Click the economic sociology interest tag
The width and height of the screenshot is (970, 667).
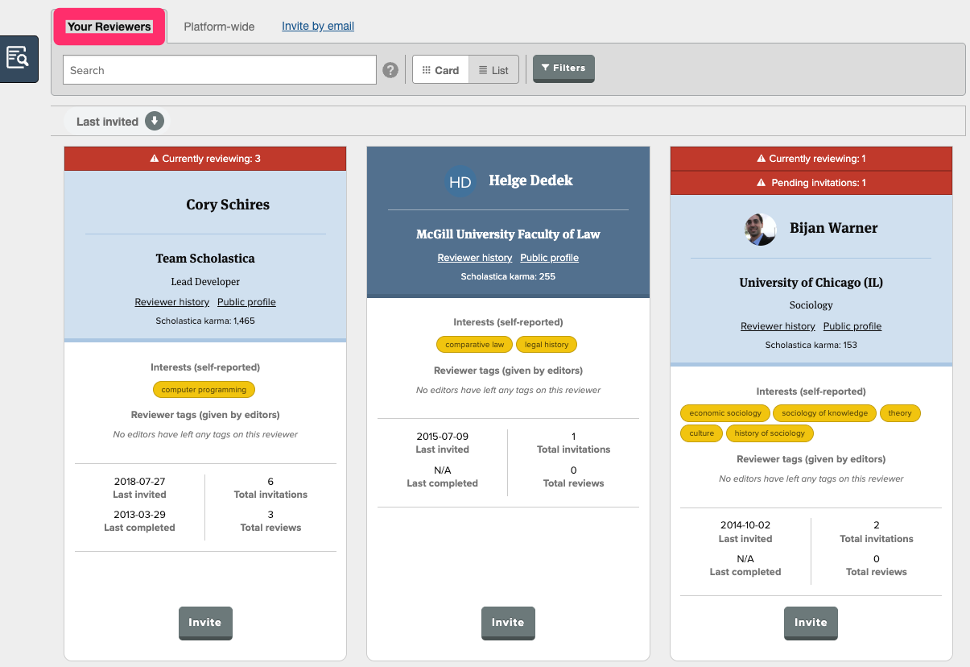coord(725,413)
